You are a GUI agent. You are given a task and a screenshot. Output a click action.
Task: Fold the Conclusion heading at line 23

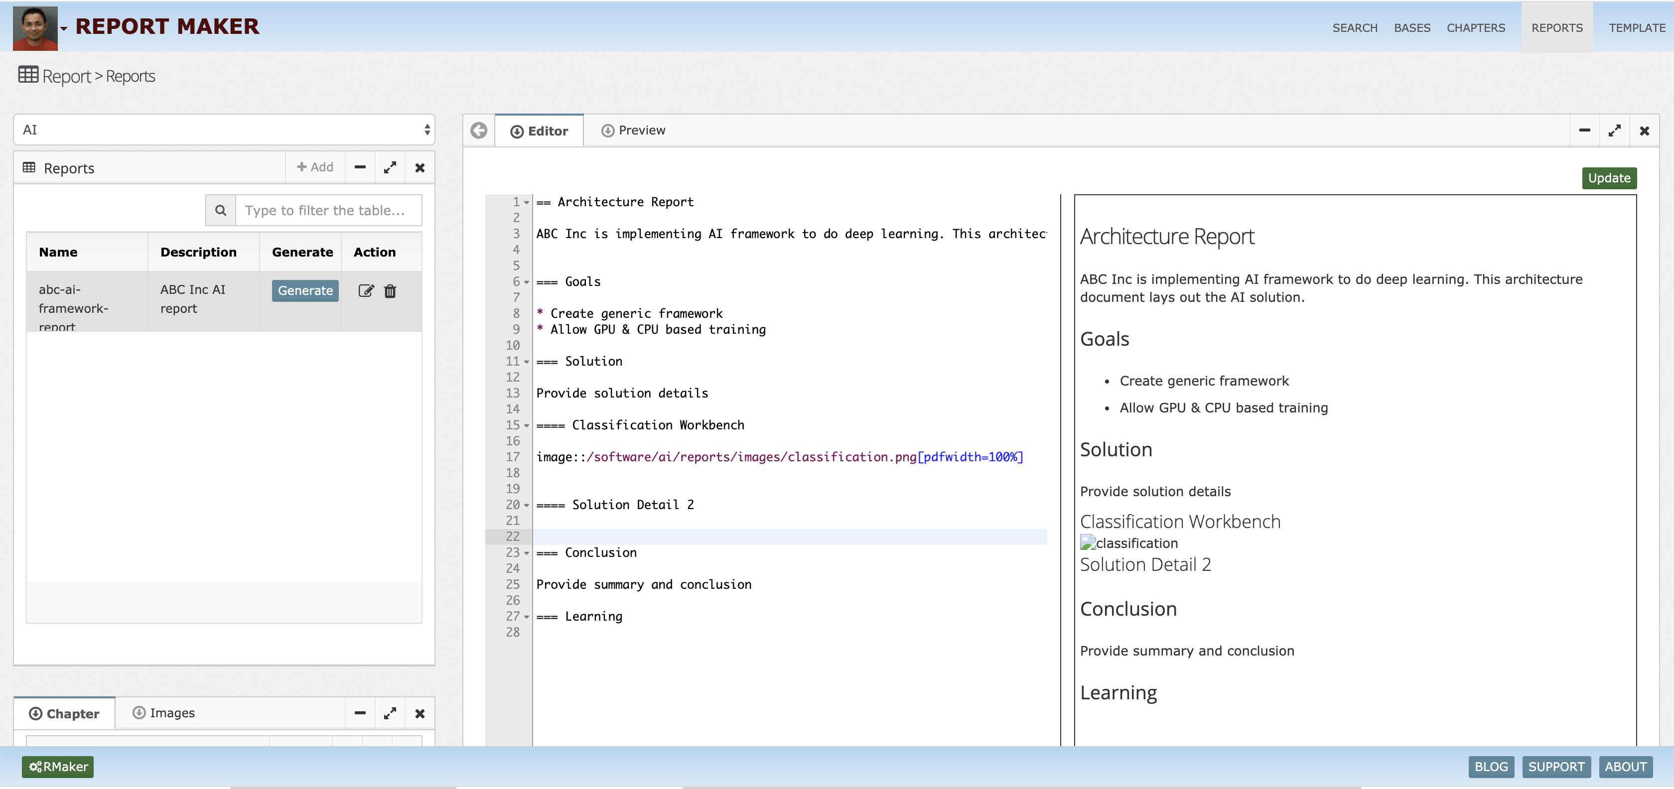(527, 553)
